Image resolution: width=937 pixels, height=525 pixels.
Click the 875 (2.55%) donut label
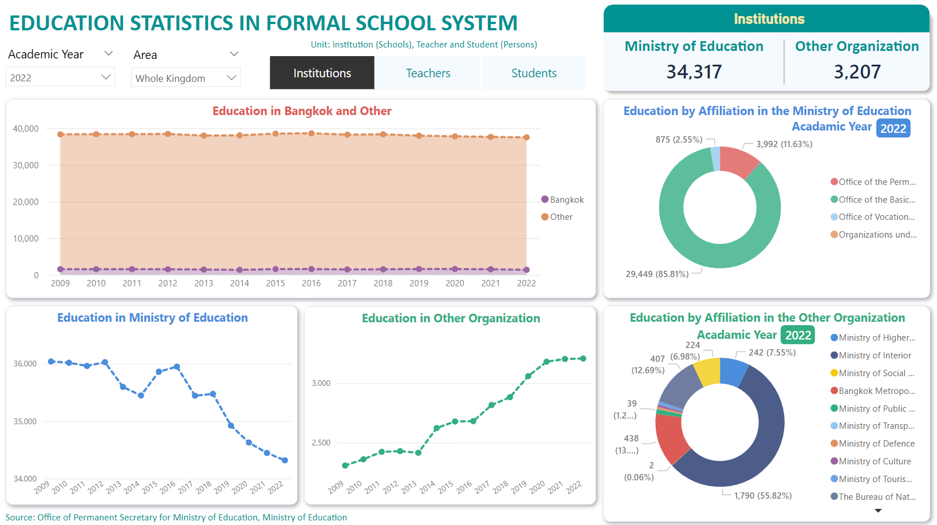coord(679,140)
